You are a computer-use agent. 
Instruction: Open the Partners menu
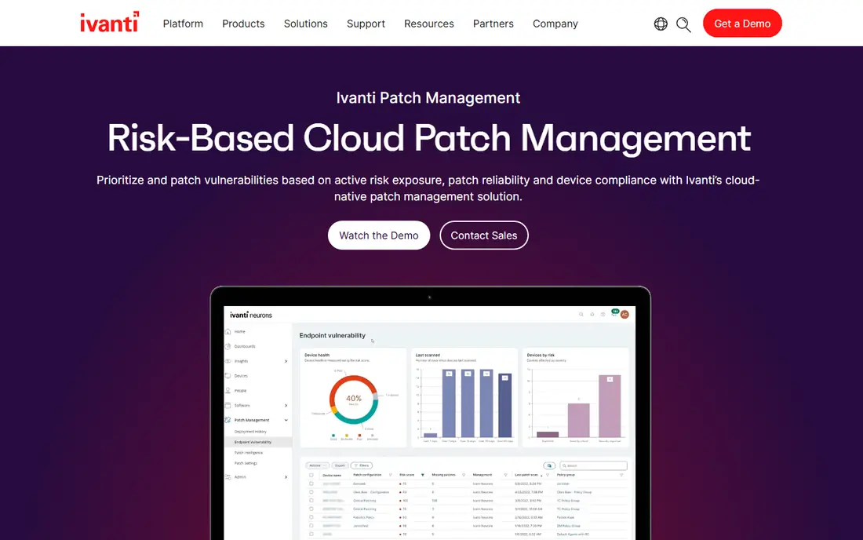[493, 24]
